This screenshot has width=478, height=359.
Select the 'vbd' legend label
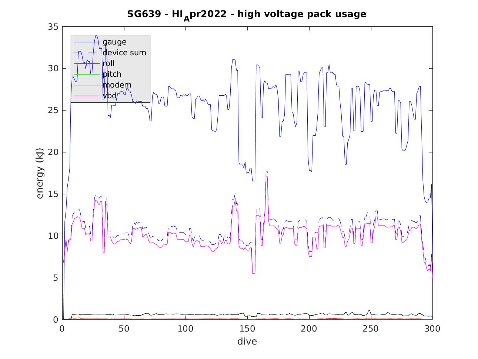tap(110, 96)
